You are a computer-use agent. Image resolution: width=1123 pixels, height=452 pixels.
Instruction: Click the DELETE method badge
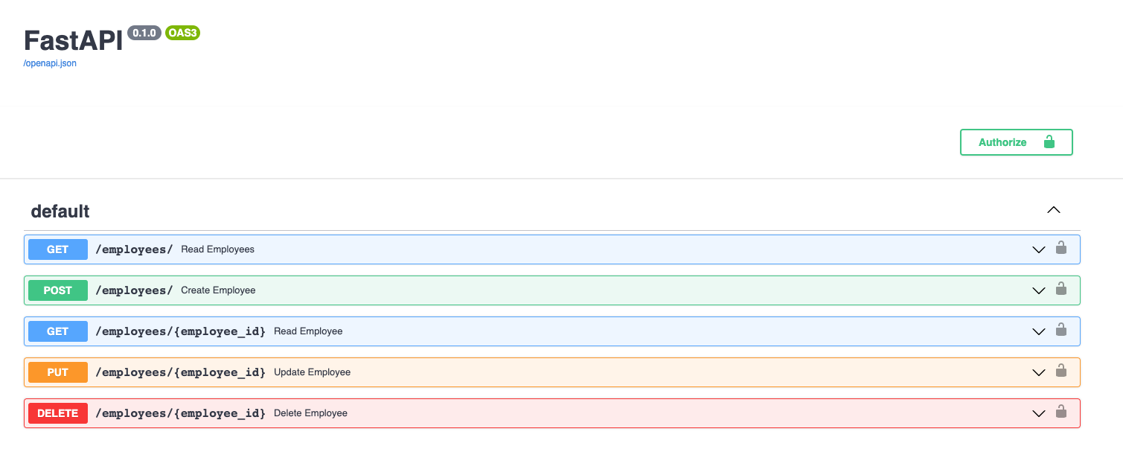tap(58, 413)
